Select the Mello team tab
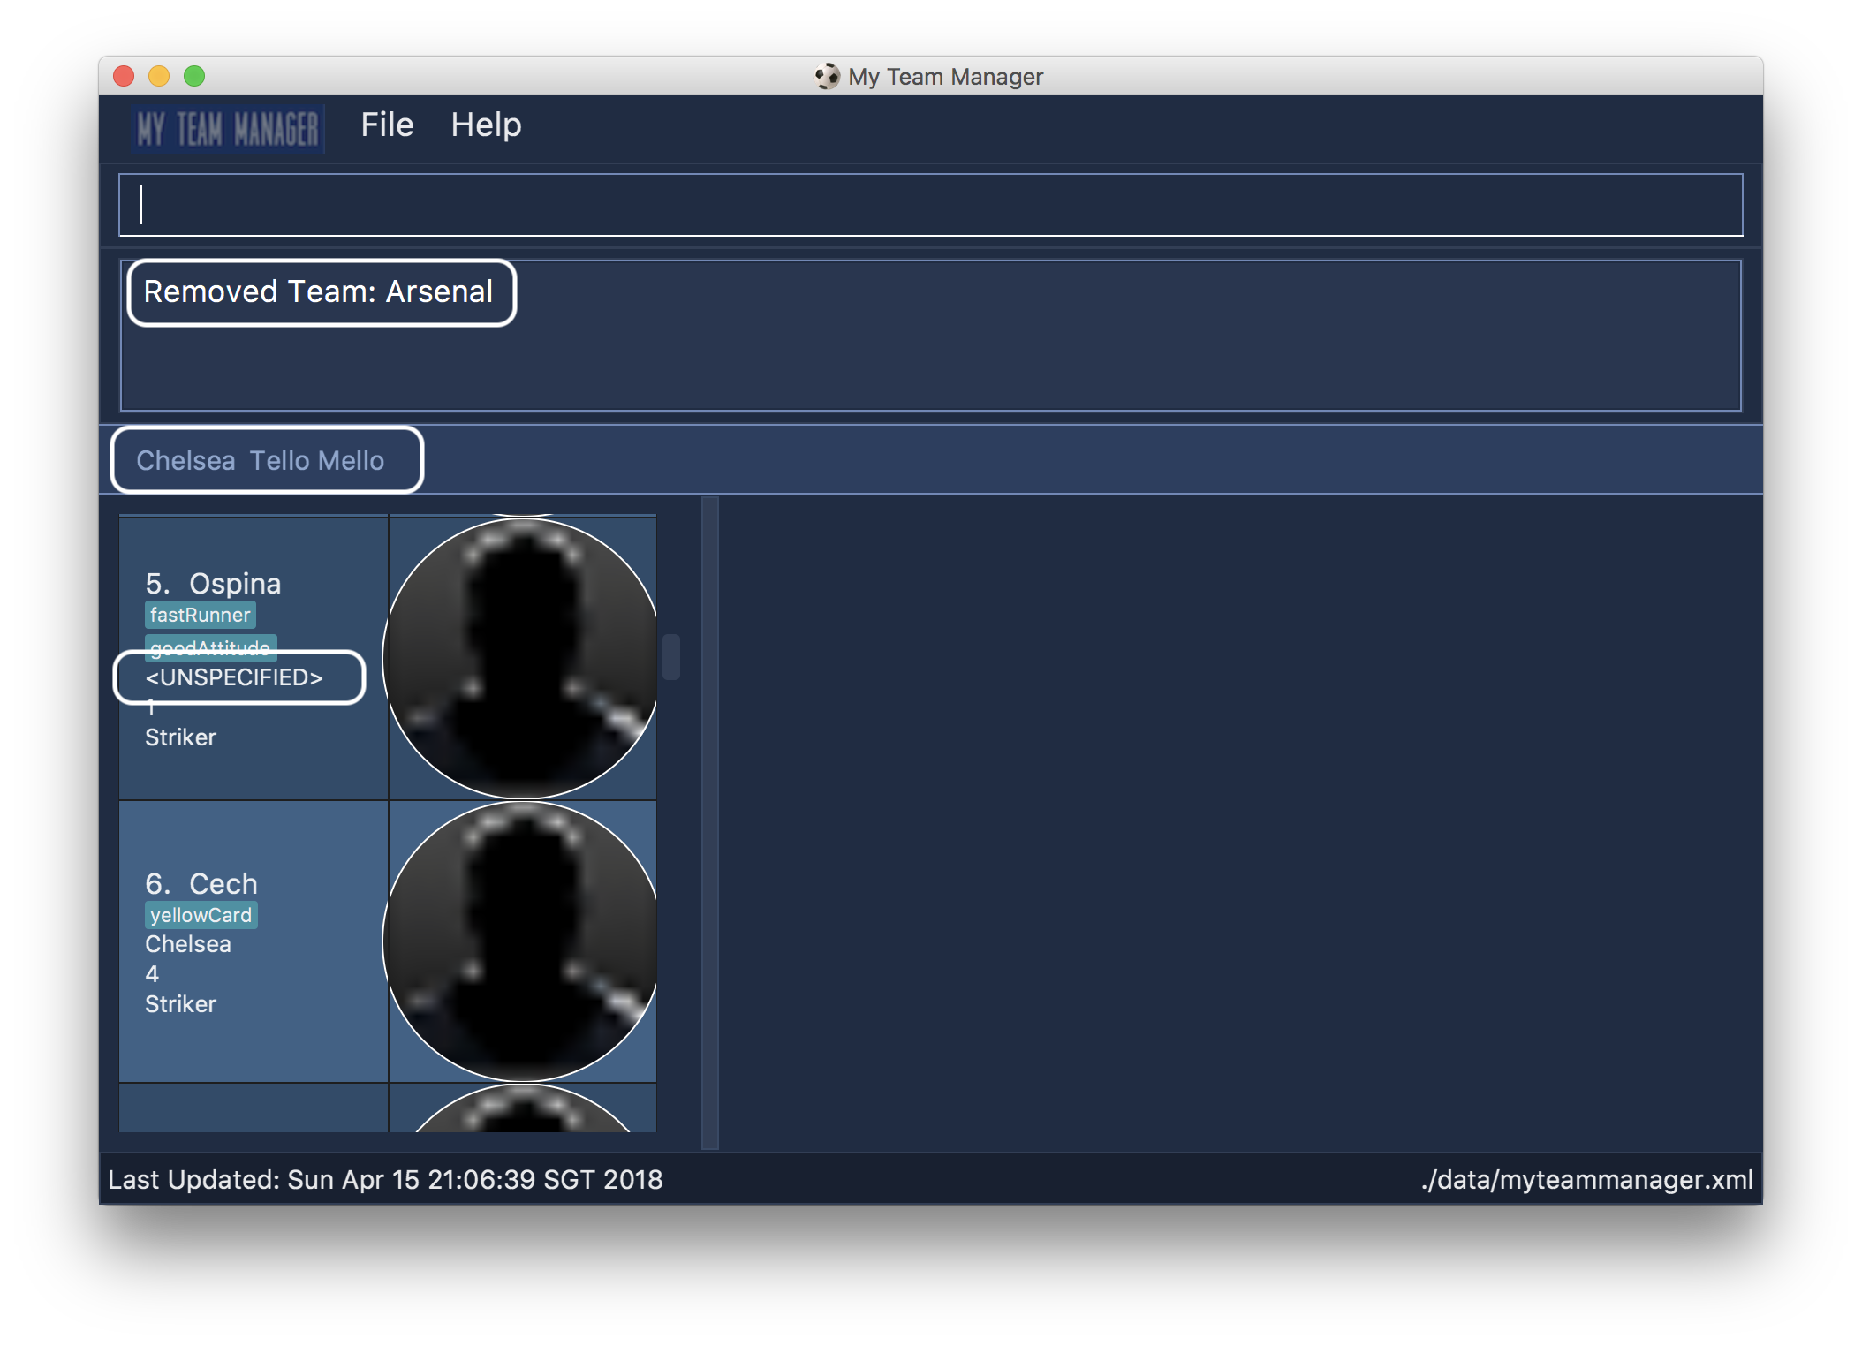The width and height of the screenshot is (1862, 1346). pyautogui.click(x=351, y=460)
